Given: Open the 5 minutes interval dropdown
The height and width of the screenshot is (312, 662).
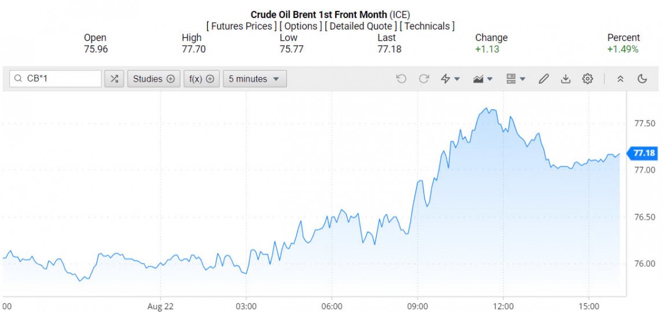Looking at the screenshot, I should pos(255,79).
